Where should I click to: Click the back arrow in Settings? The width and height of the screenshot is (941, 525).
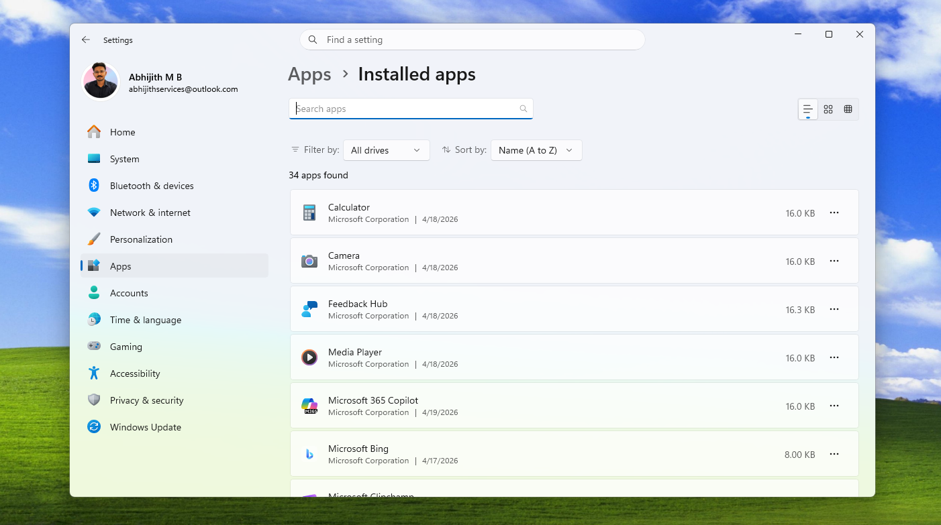point(86,40)
